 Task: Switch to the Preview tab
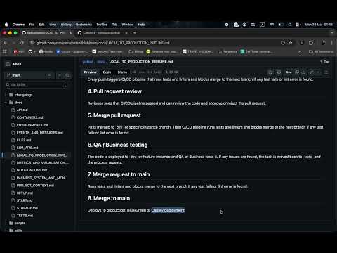(90, 72)
